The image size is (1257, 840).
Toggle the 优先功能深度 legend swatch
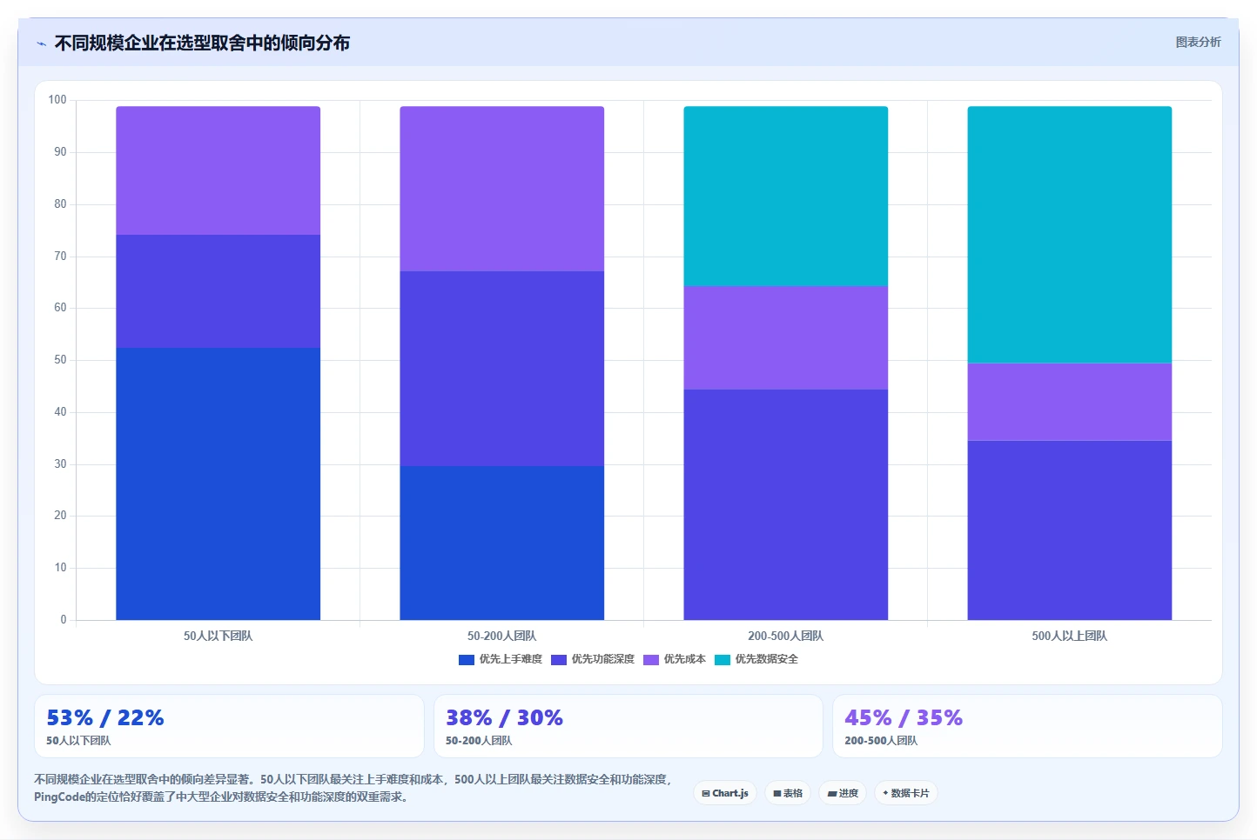click(559, 660)
